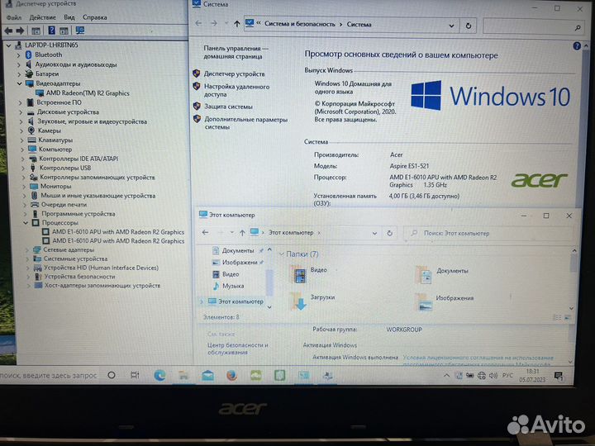Open Дополнительные параметры системы link
The height and width of the screenshot is (446, 595).
point(246,123)
